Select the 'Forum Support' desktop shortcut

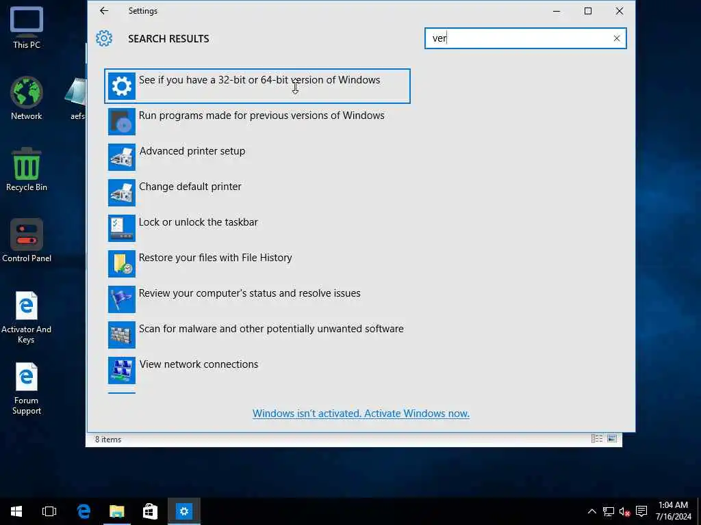tap(27, 388)
